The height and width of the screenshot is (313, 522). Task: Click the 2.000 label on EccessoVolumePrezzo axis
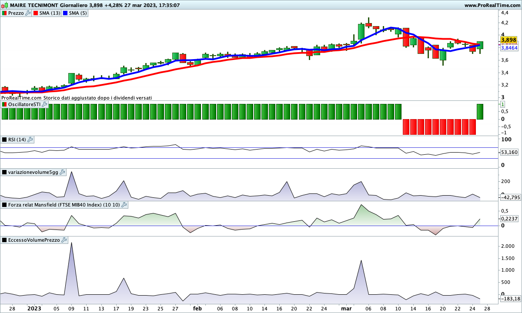[x=507, y=246]
